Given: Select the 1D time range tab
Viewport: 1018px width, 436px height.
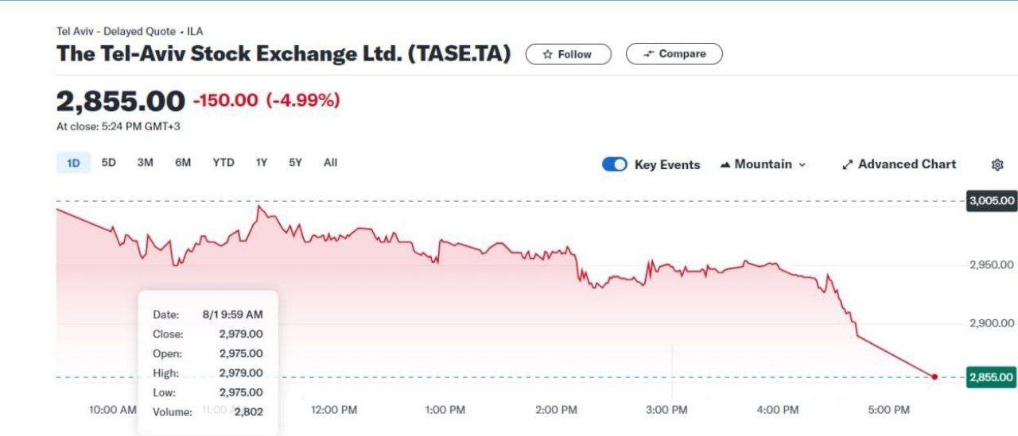Looking at the screenshot, I should point(73,163).
